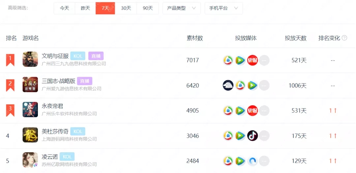Click the rank 2 red ribbon badge
Viewport: 356px width, 173px height.
(x=10, y=85)
